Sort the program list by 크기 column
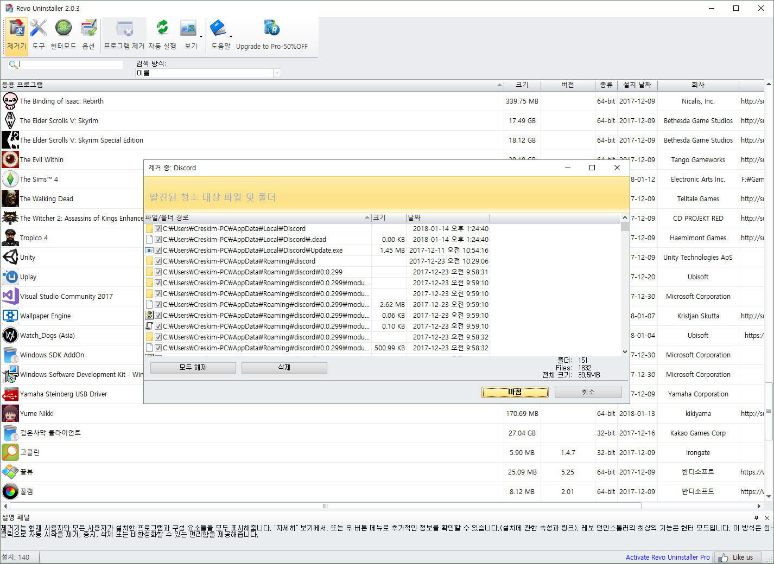The image size is (774, 564). pyautogui.click(x=522, y=85)
